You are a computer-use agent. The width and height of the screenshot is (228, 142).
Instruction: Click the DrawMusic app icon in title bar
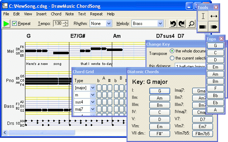click(5, 6)
